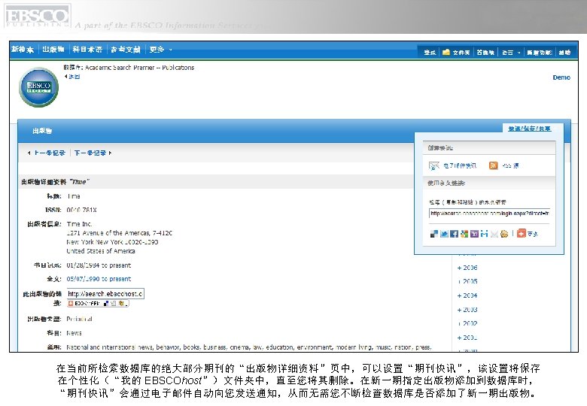Click the 快讯/保存/共享 tab link
The width and height of the screenshot is (587, 406).
529,129
